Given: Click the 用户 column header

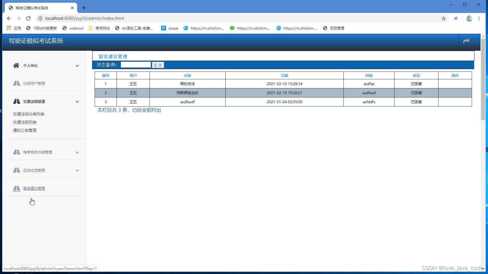Looking at the screenshot, I should tap(133, 75).
